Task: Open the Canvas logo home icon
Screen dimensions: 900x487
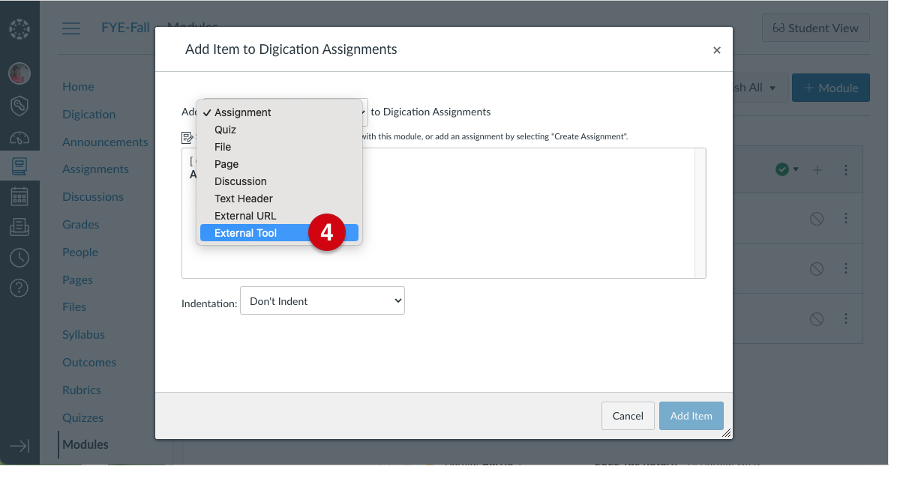Action: (19, 30)
